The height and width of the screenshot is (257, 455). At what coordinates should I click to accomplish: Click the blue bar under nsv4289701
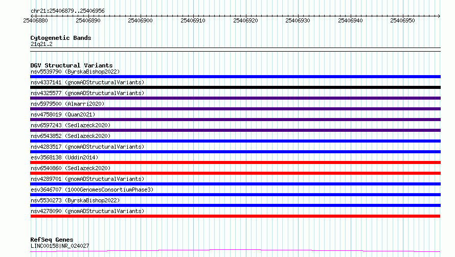(x=235, y=184)
